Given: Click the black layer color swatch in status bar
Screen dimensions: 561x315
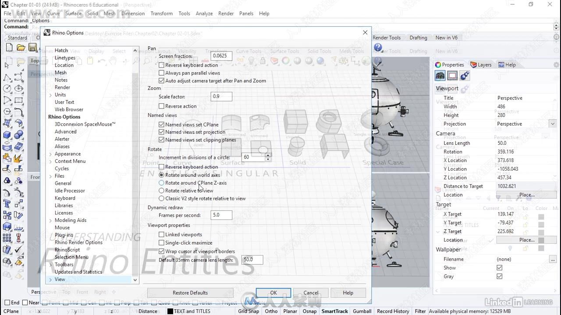Looking at the screenshot, I should tap(170, 311).
